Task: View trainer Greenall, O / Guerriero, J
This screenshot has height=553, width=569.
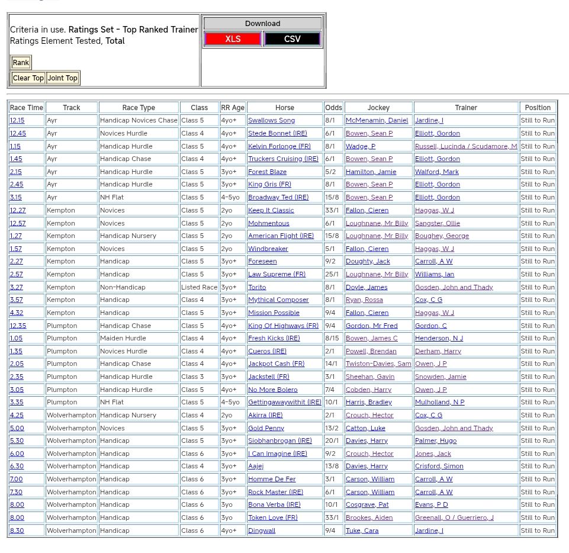Action: click(x=454, y=518)
